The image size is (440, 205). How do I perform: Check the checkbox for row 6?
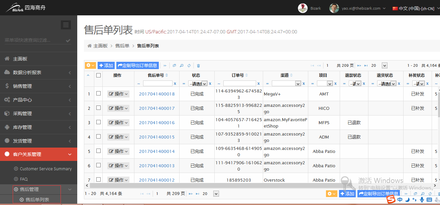98,165
